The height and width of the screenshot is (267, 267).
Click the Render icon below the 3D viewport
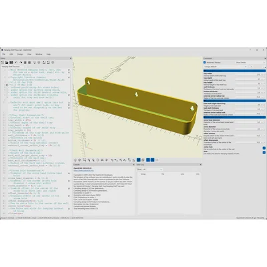tap(79, 160)
